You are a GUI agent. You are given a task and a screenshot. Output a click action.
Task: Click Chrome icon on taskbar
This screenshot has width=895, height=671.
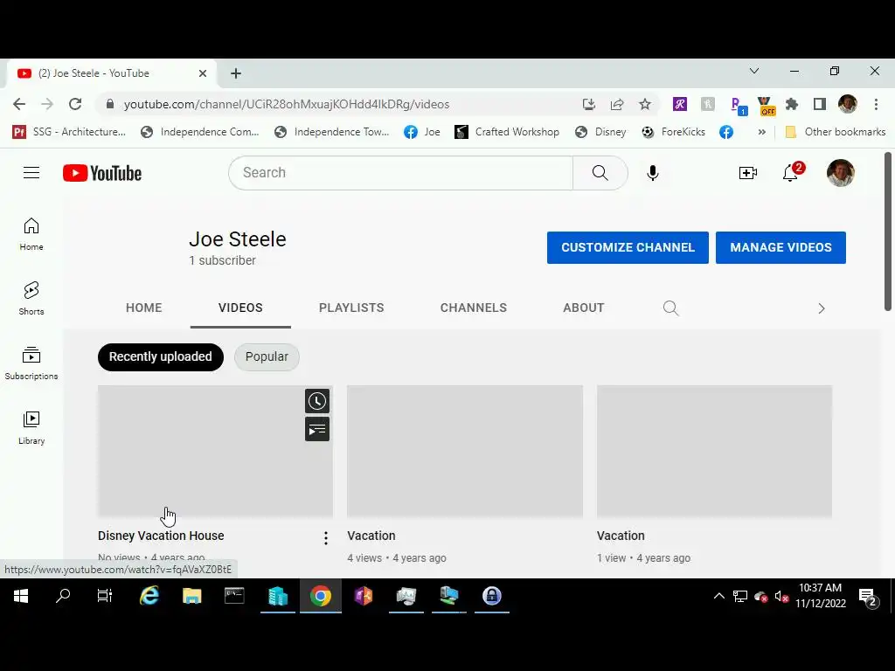coord(320,596)
